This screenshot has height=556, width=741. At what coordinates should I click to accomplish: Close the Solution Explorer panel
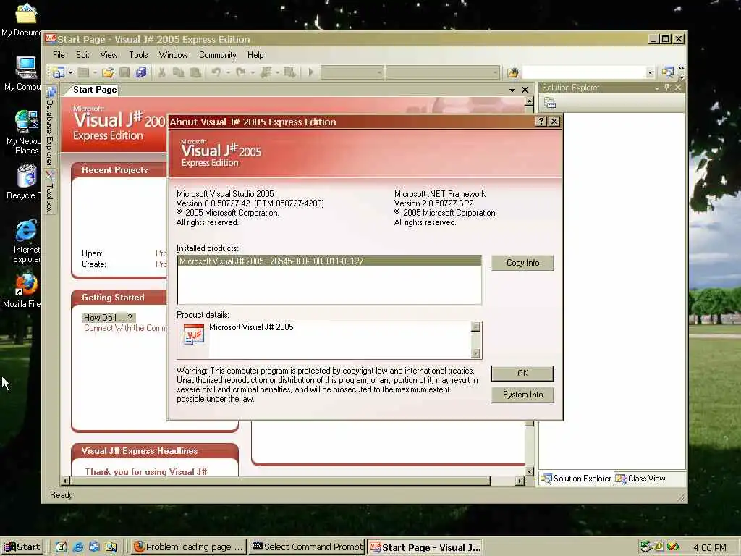(x=677, y=88)
